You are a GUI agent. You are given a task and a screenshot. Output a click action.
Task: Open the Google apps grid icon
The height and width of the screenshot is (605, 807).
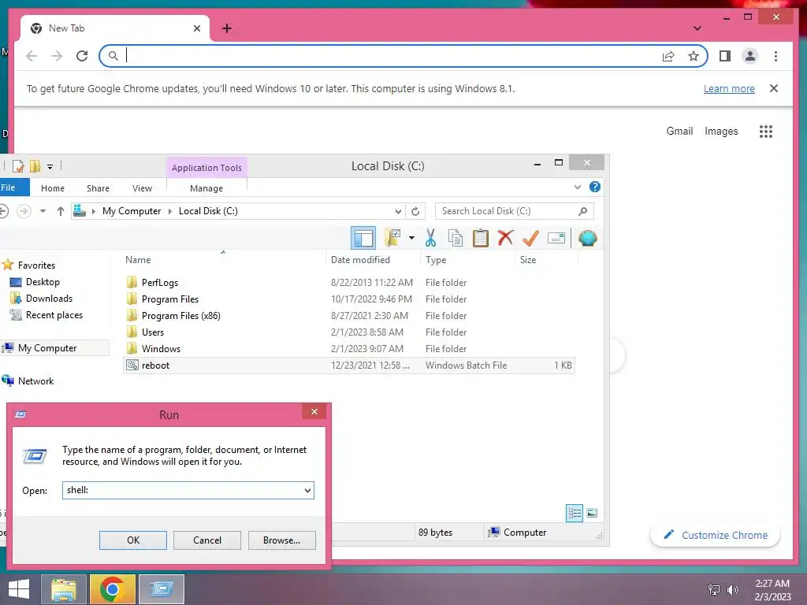pyautogui.click(x=766, y=132)
